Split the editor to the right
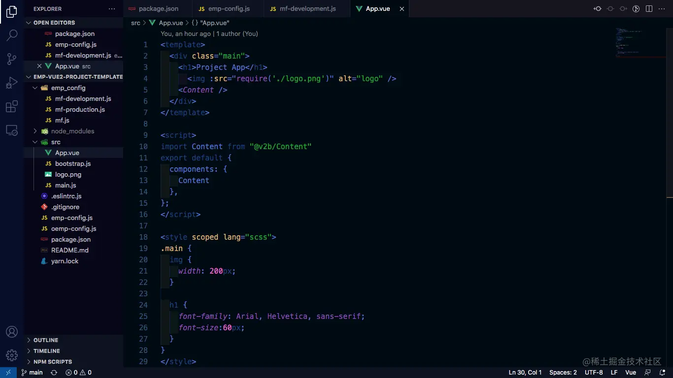The width and height of the screenshot is (673, 378). 649,9
